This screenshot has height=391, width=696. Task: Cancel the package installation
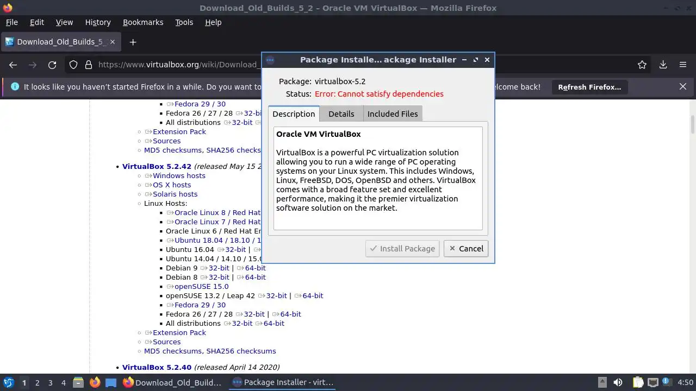[x=466, y=248]
